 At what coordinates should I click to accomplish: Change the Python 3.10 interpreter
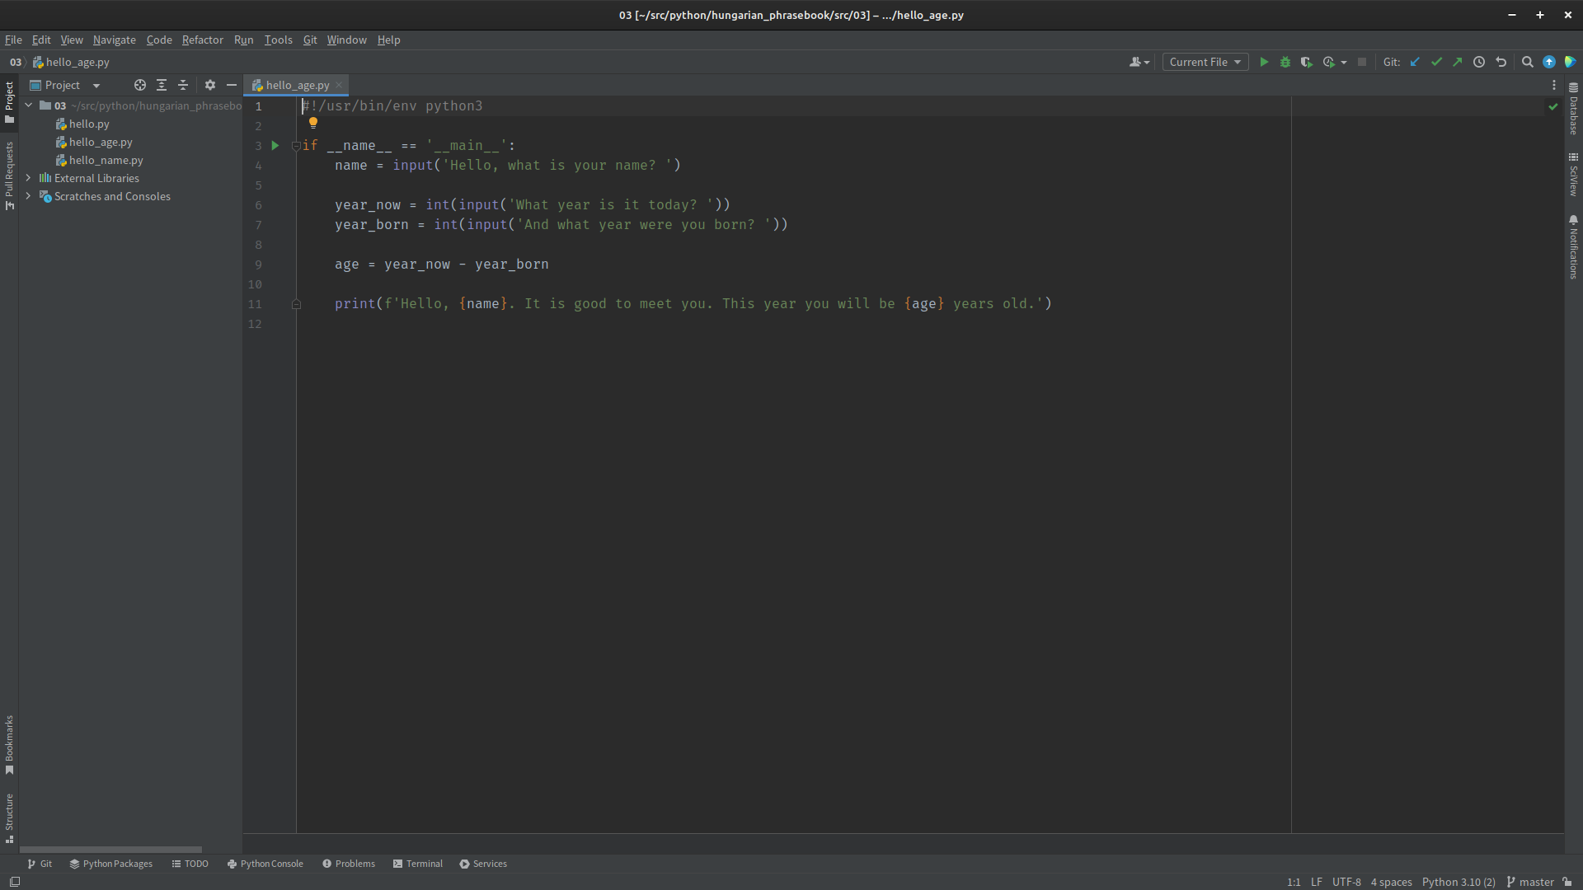(1459, 882)
